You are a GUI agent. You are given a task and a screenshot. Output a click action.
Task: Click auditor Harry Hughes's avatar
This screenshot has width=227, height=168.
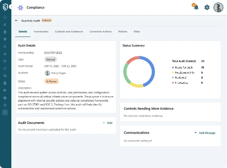(48, 73)
